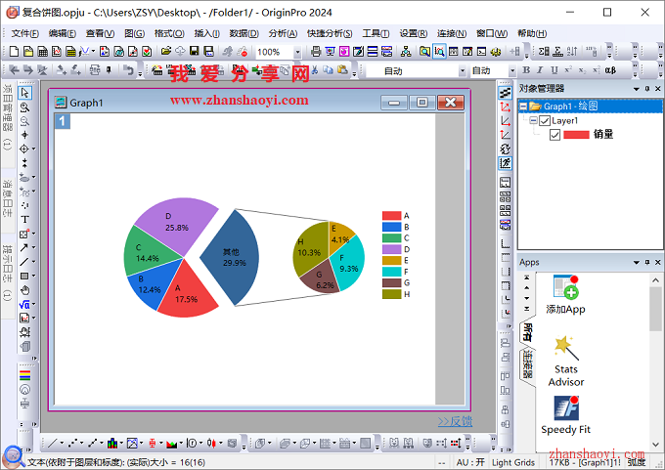The width and height of the screenshot is (665, 470).
Task: Select the Rectangle tool
Action: click(24, 276)
